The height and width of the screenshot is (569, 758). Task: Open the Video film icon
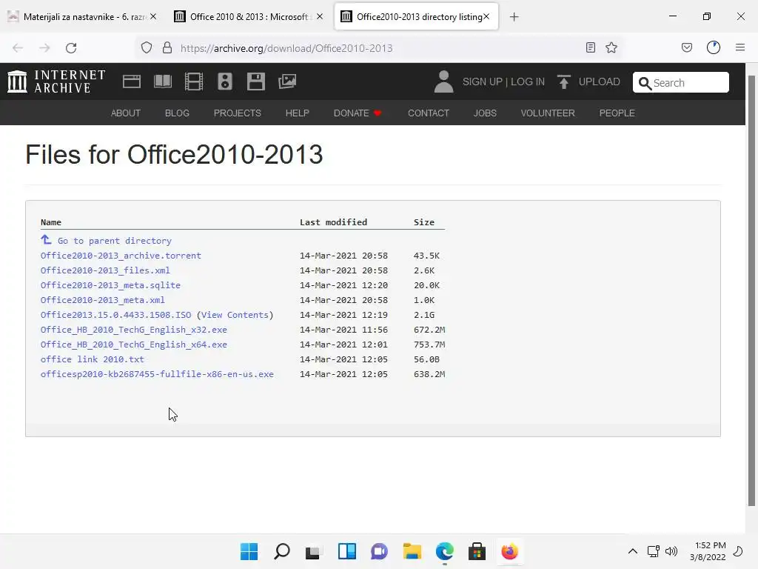tap(194, 81)
